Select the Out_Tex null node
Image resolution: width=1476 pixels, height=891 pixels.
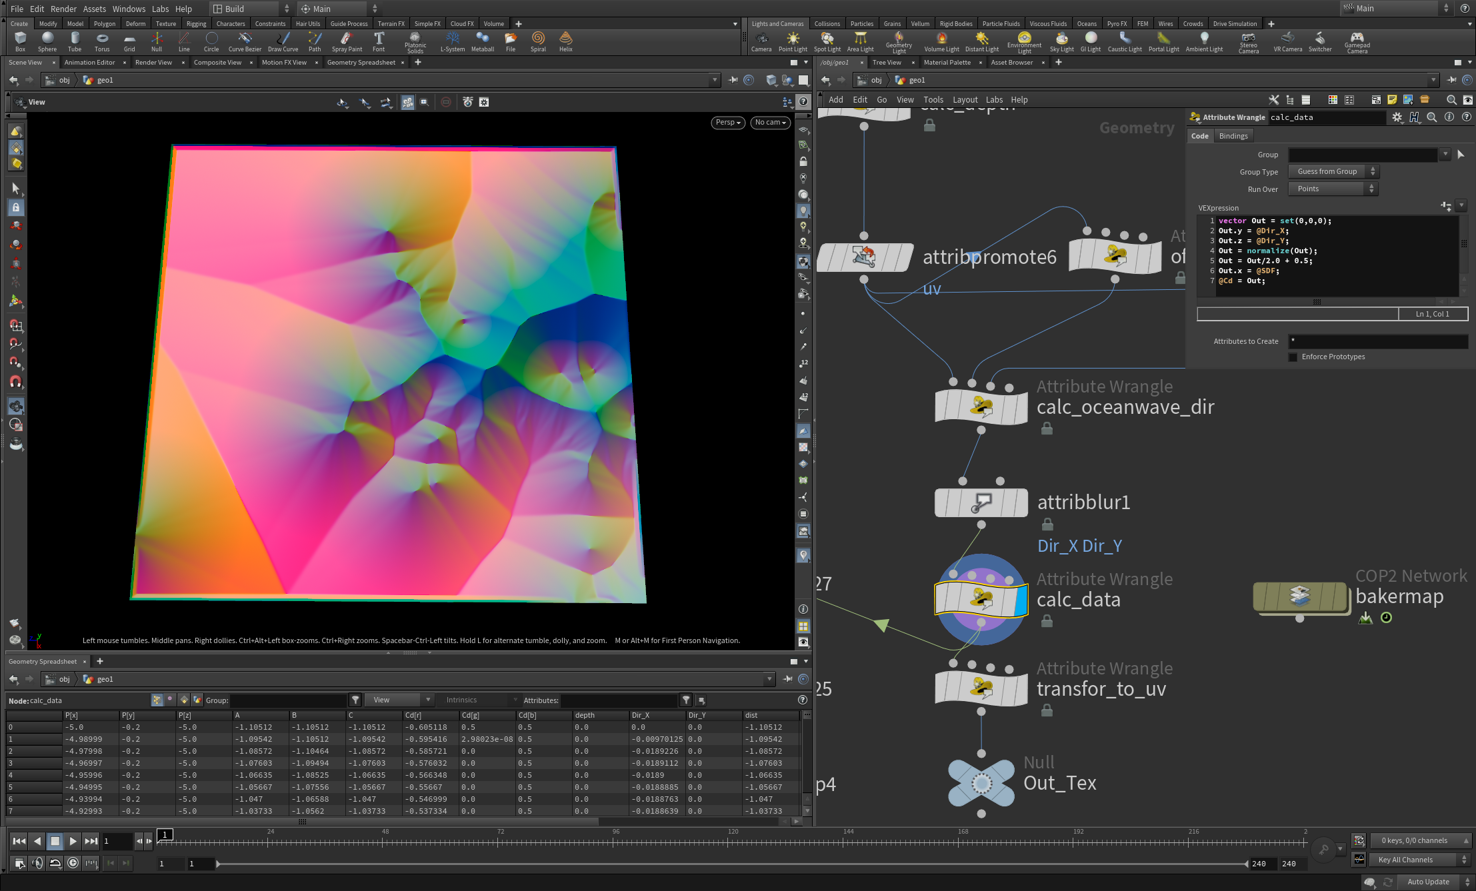[981, 783]
